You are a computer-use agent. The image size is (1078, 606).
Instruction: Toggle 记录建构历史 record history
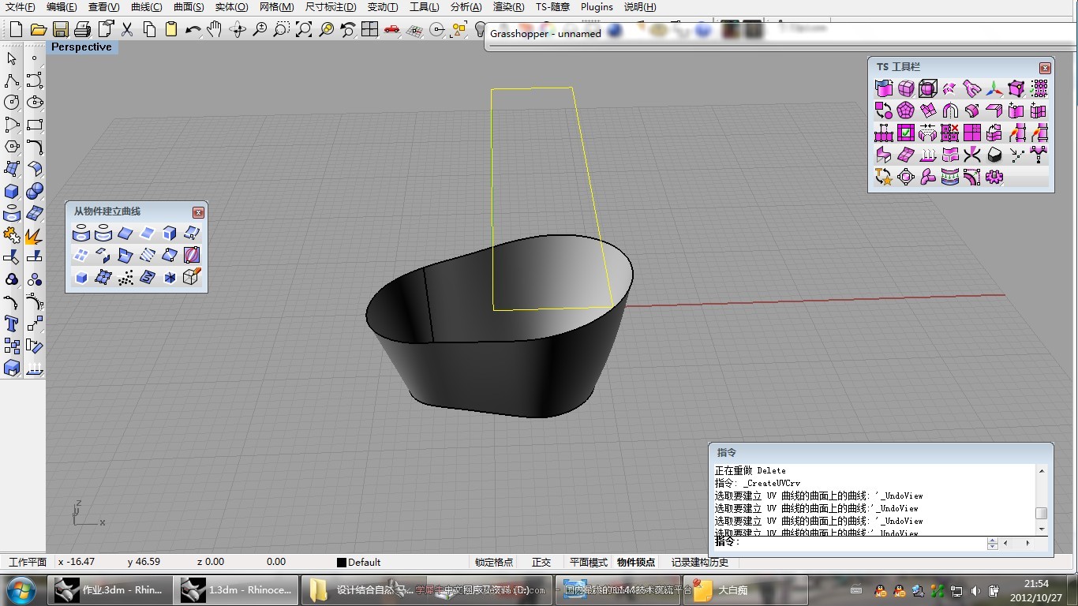pos(700,562)
